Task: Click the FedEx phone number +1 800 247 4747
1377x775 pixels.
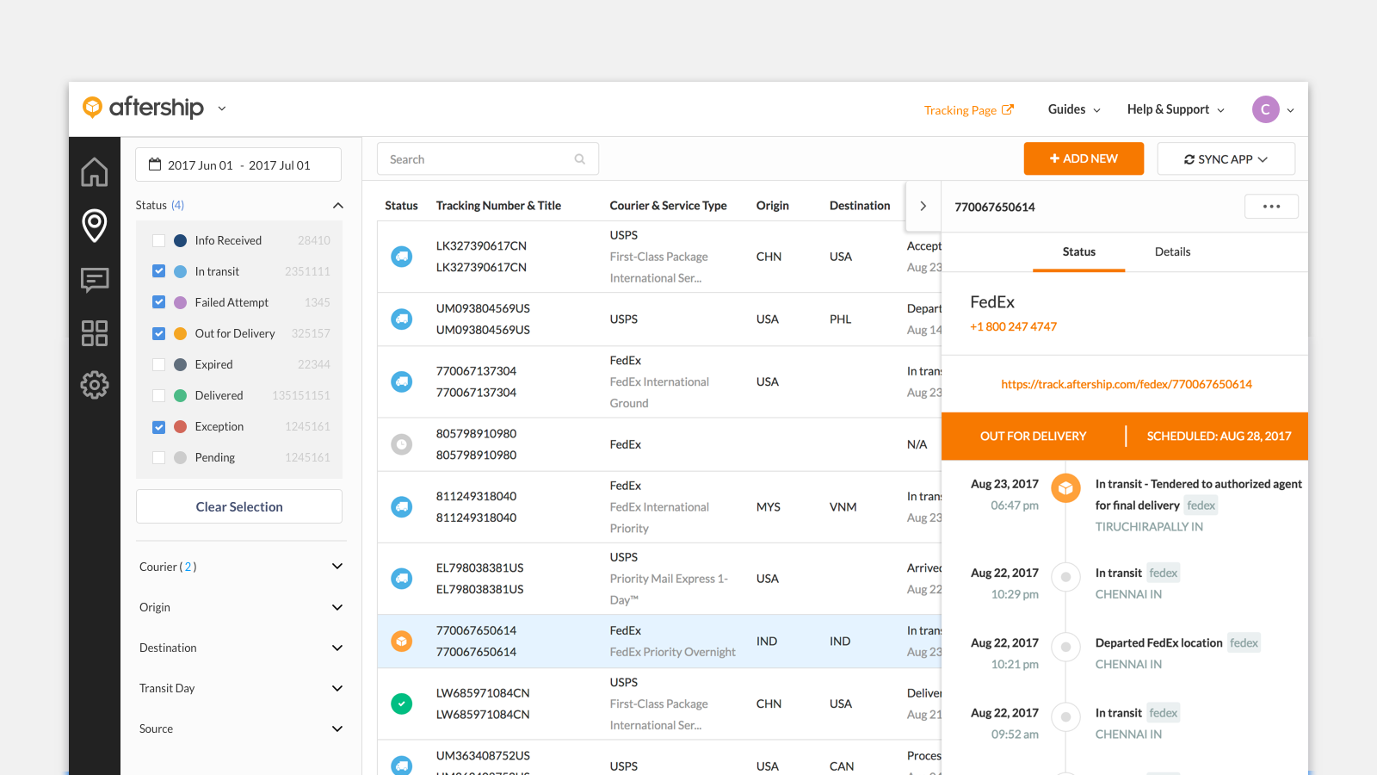Action: coord(1013,326)
